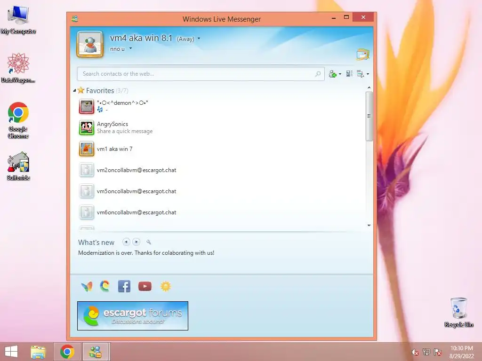Viewport: 482px width, 361px height.
Task: Open Action Center flag icon
Action: [437, 352]
